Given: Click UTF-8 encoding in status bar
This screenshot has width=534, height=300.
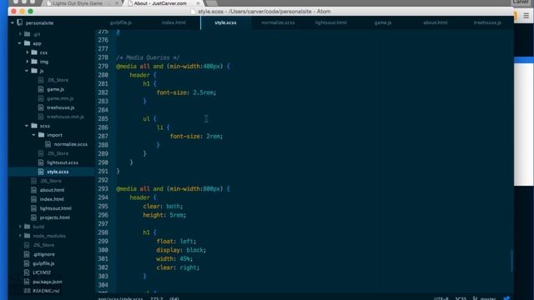Looking at the screenshot, I should click(441, 298).
